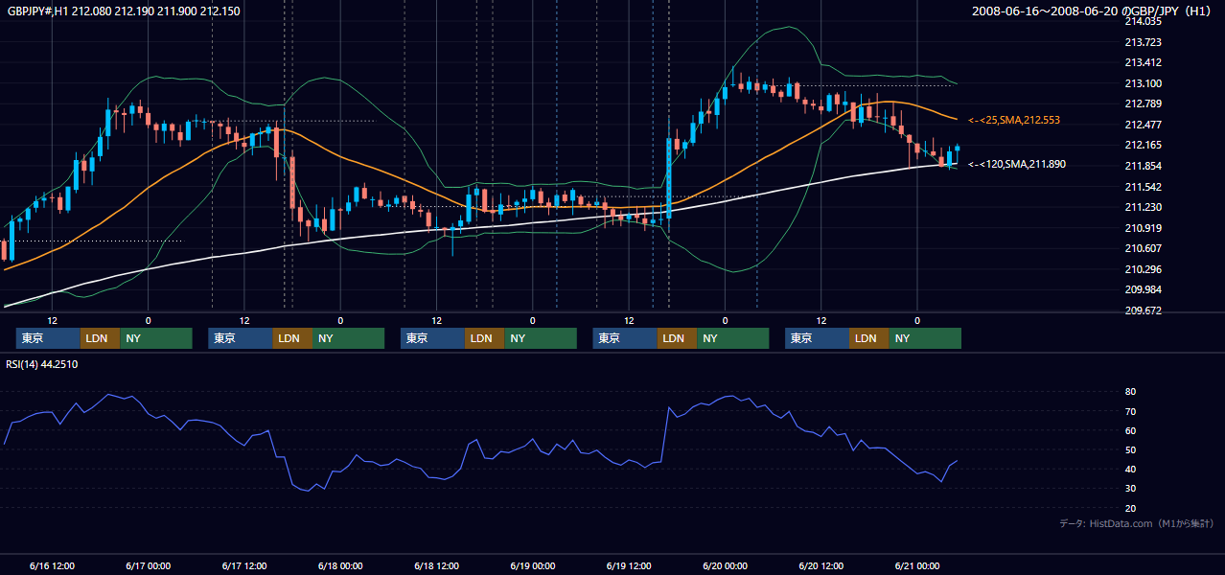This screenshot has height=575, width=1225.
Task: Select the last LDN session box
Action: (x=869, y=338)
